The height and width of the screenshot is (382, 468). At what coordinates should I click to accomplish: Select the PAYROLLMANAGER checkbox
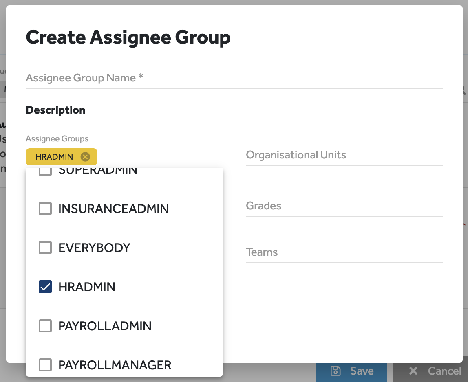pos(45,364)
